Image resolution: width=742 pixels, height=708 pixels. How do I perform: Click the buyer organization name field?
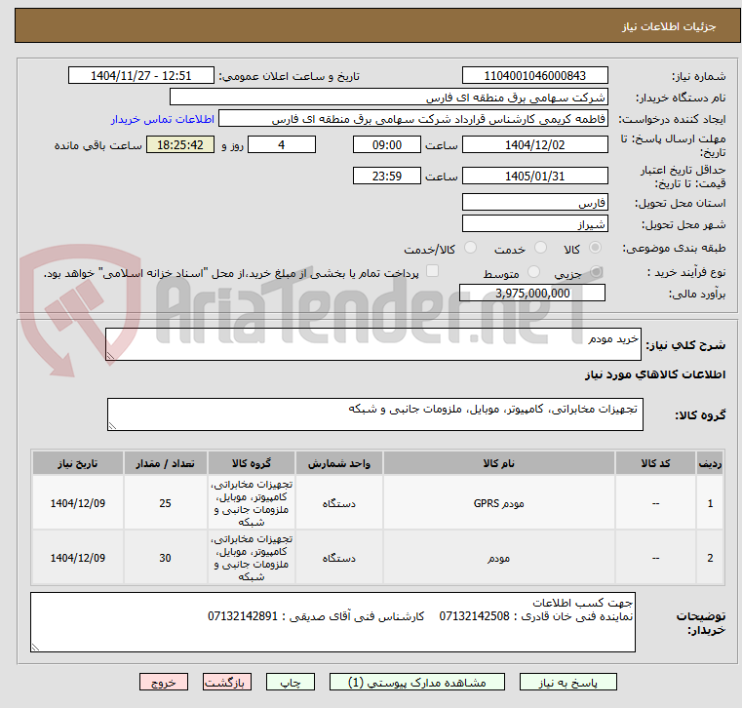[388, 98]
